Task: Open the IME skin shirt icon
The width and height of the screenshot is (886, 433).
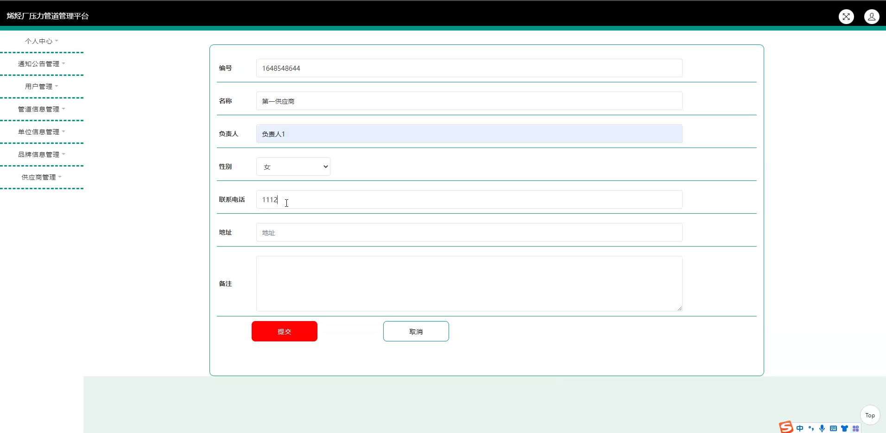Action: (x=844, y=428)
